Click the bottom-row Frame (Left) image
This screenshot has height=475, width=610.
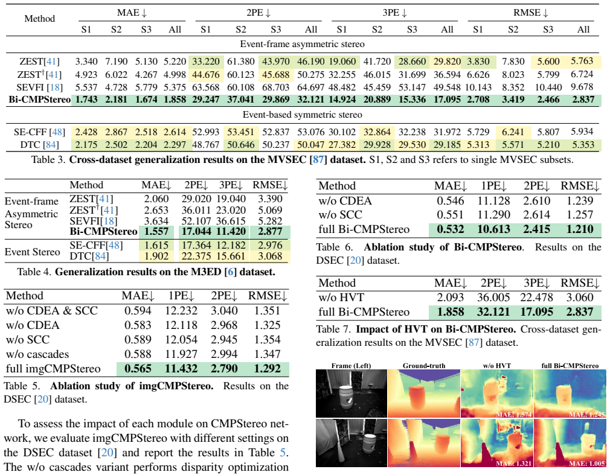pos(352,443)
